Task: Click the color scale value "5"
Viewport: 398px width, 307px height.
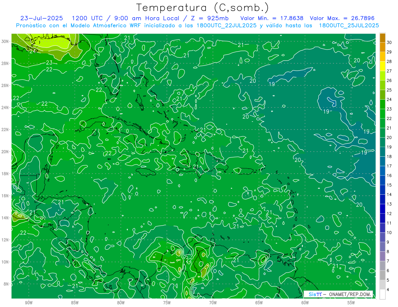Action: 388,280
